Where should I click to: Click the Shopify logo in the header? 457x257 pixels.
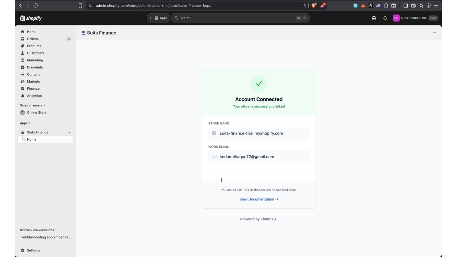click(31, 18)
